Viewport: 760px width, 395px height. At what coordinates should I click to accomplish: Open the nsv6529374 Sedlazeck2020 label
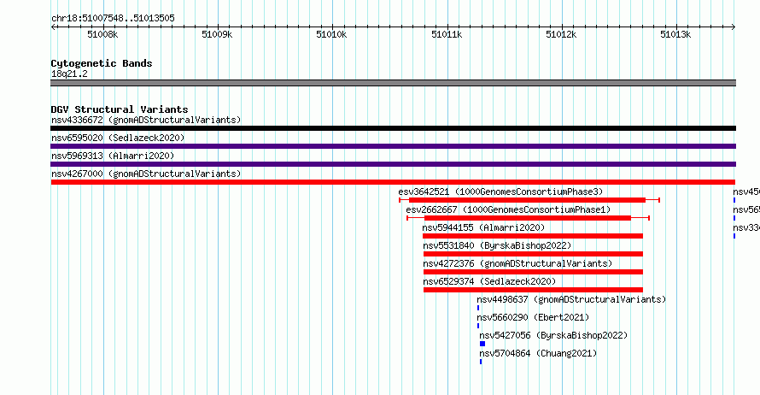[x=489, y=281]
